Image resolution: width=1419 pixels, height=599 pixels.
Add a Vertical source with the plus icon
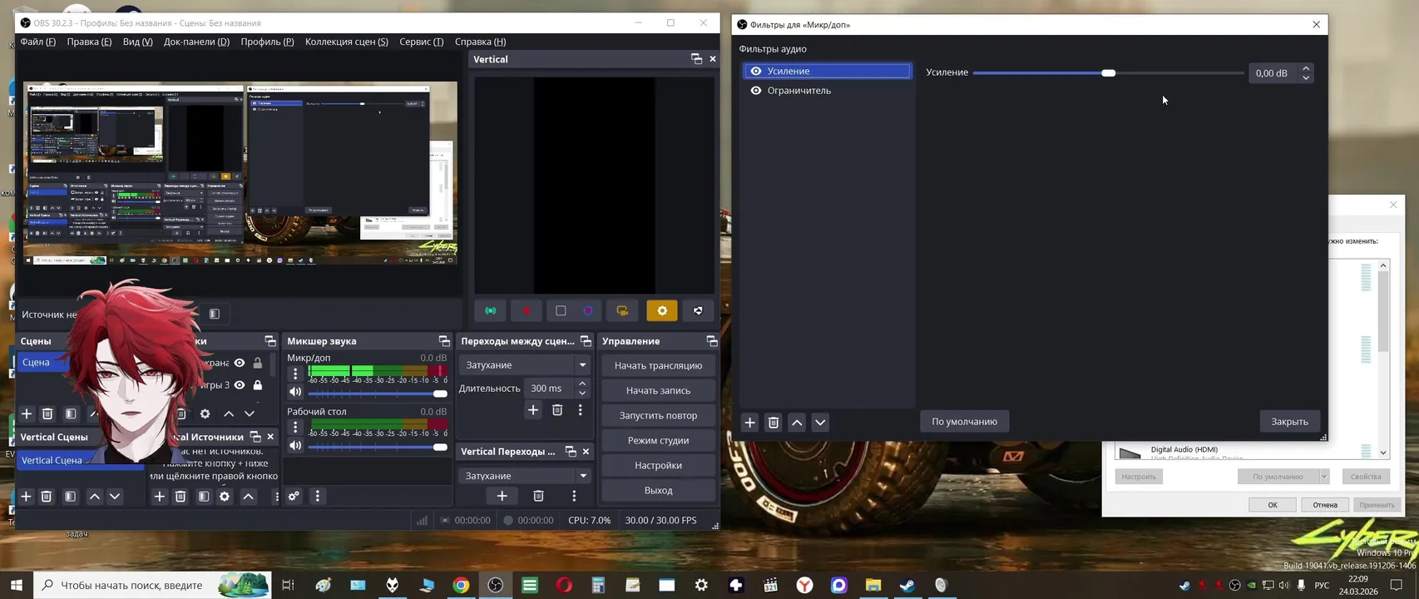160,497
